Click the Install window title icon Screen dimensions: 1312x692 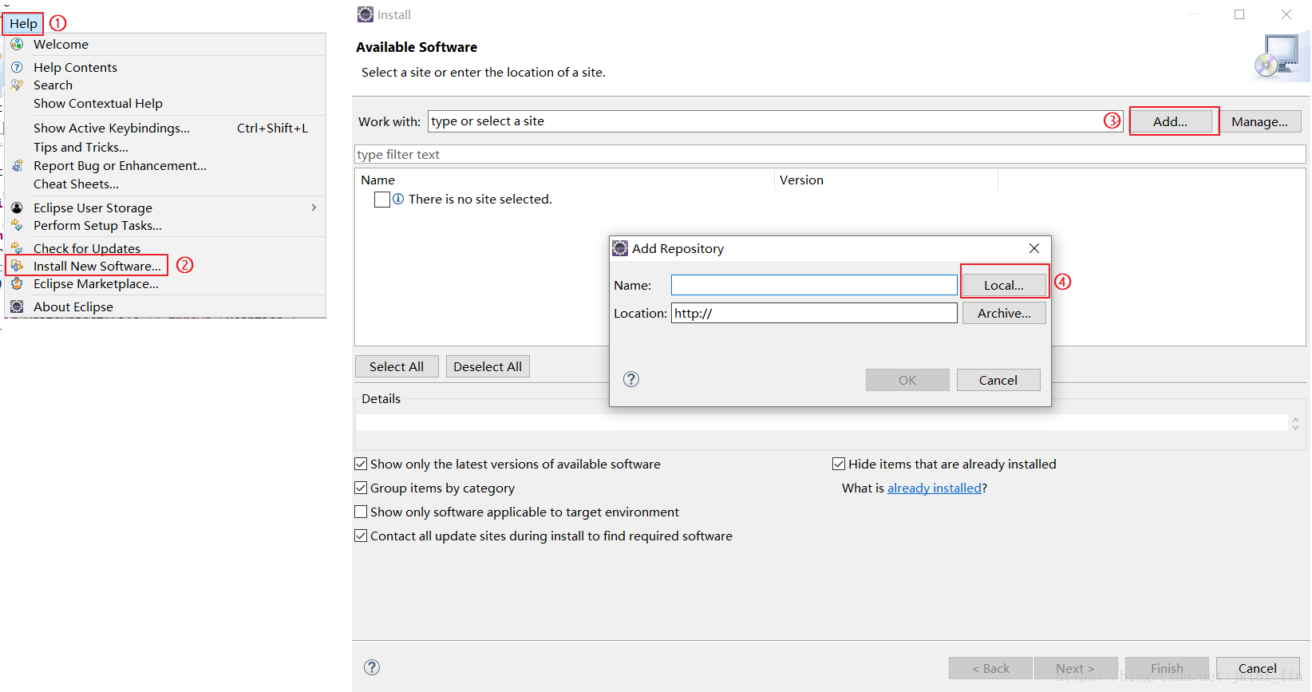point(366,14)
